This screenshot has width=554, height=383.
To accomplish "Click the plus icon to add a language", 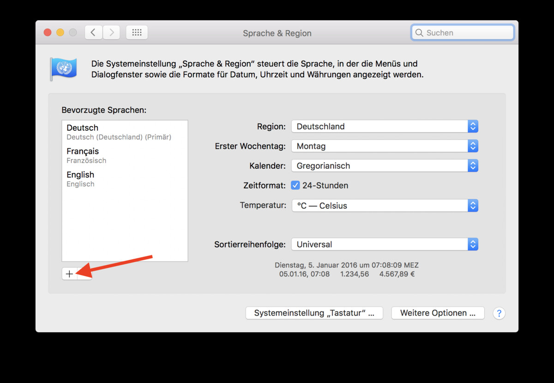I will (68, 274).
